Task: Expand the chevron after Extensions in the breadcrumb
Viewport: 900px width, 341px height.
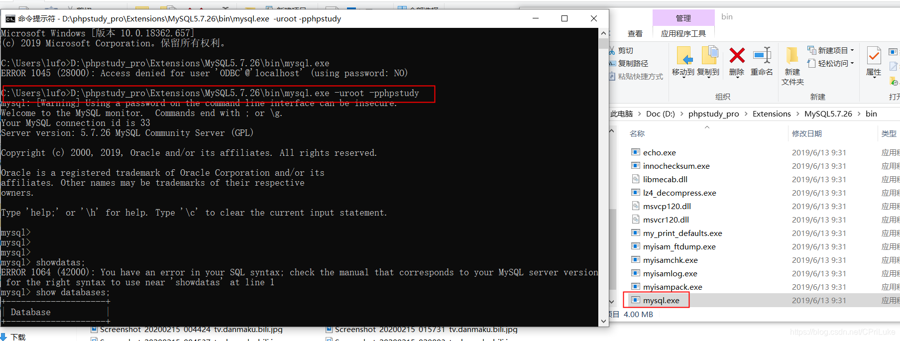Action: tap(797, 114)
